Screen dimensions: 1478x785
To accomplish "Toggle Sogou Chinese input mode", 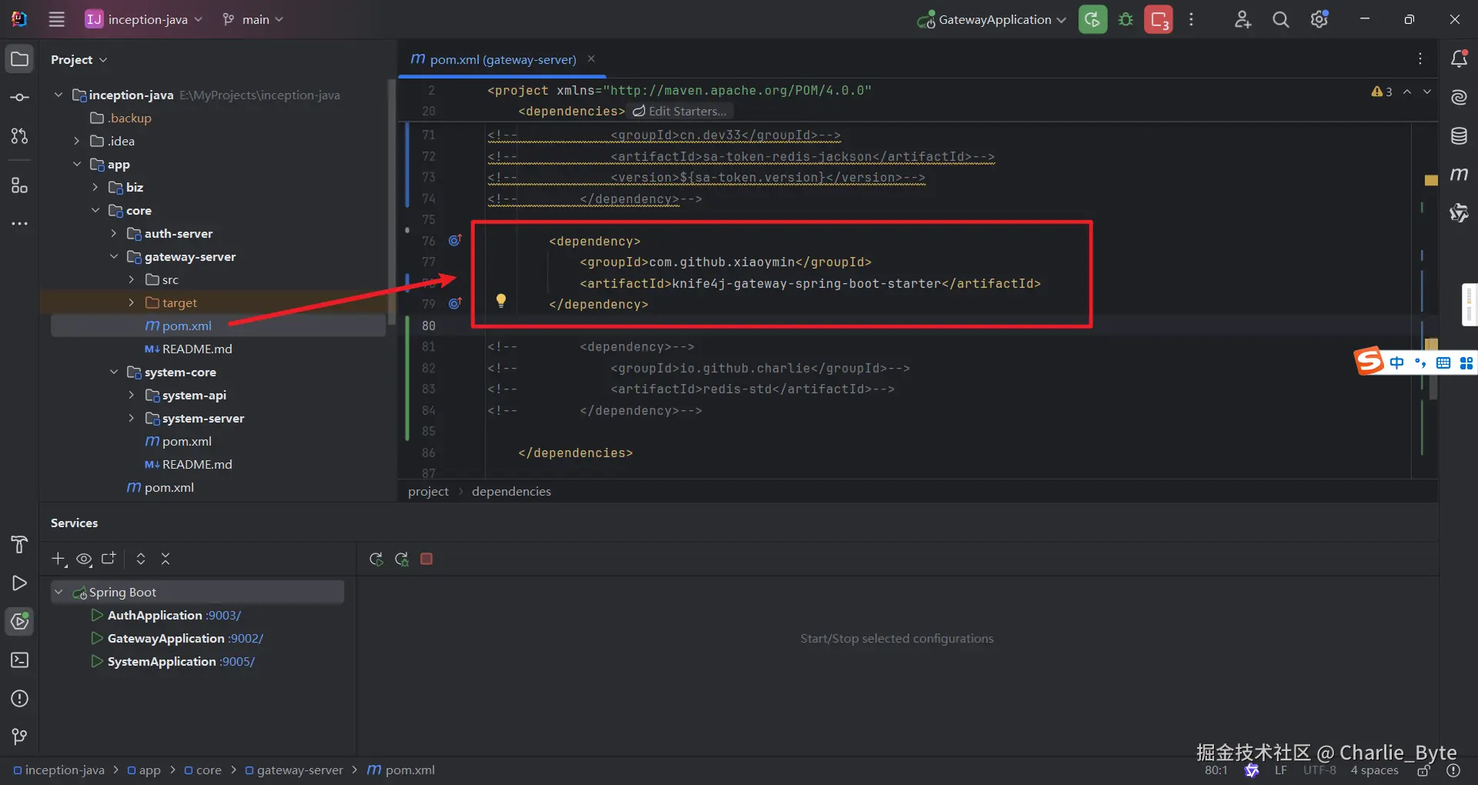I will [1397, 362].
